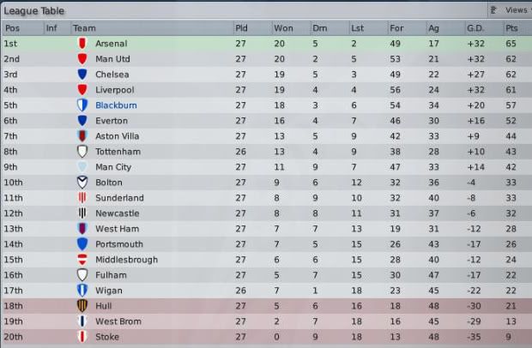532x348 pixels.
Task: Select the Chelsea club badge icon
Action: [82, 74]
